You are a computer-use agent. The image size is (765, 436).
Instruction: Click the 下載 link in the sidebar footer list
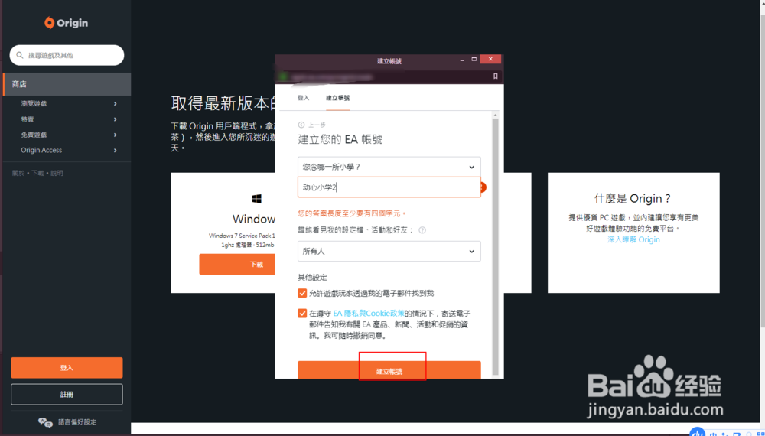click(37, 173)
